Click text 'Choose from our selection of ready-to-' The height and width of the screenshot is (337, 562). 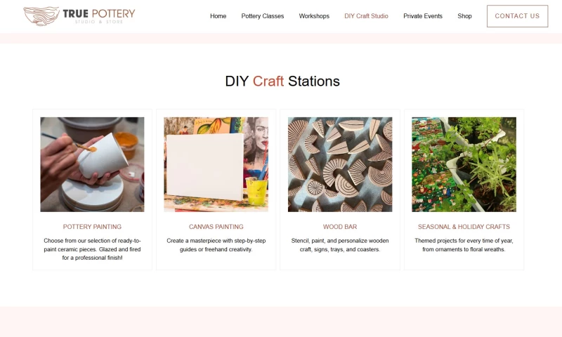pyautogui.click(x=92, y=241)
